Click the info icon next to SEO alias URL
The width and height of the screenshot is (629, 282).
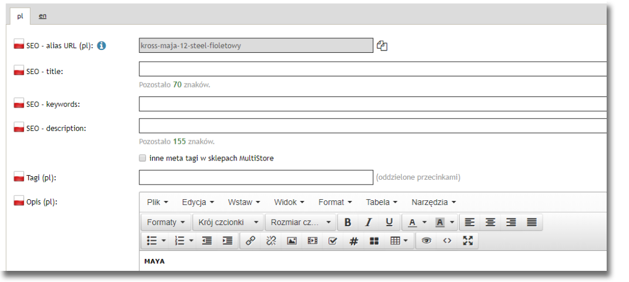pyautogui.click(x=101, y=45)
